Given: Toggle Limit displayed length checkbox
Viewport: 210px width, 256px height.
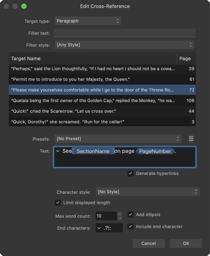Looking at the screenshot, I should 58,202.
